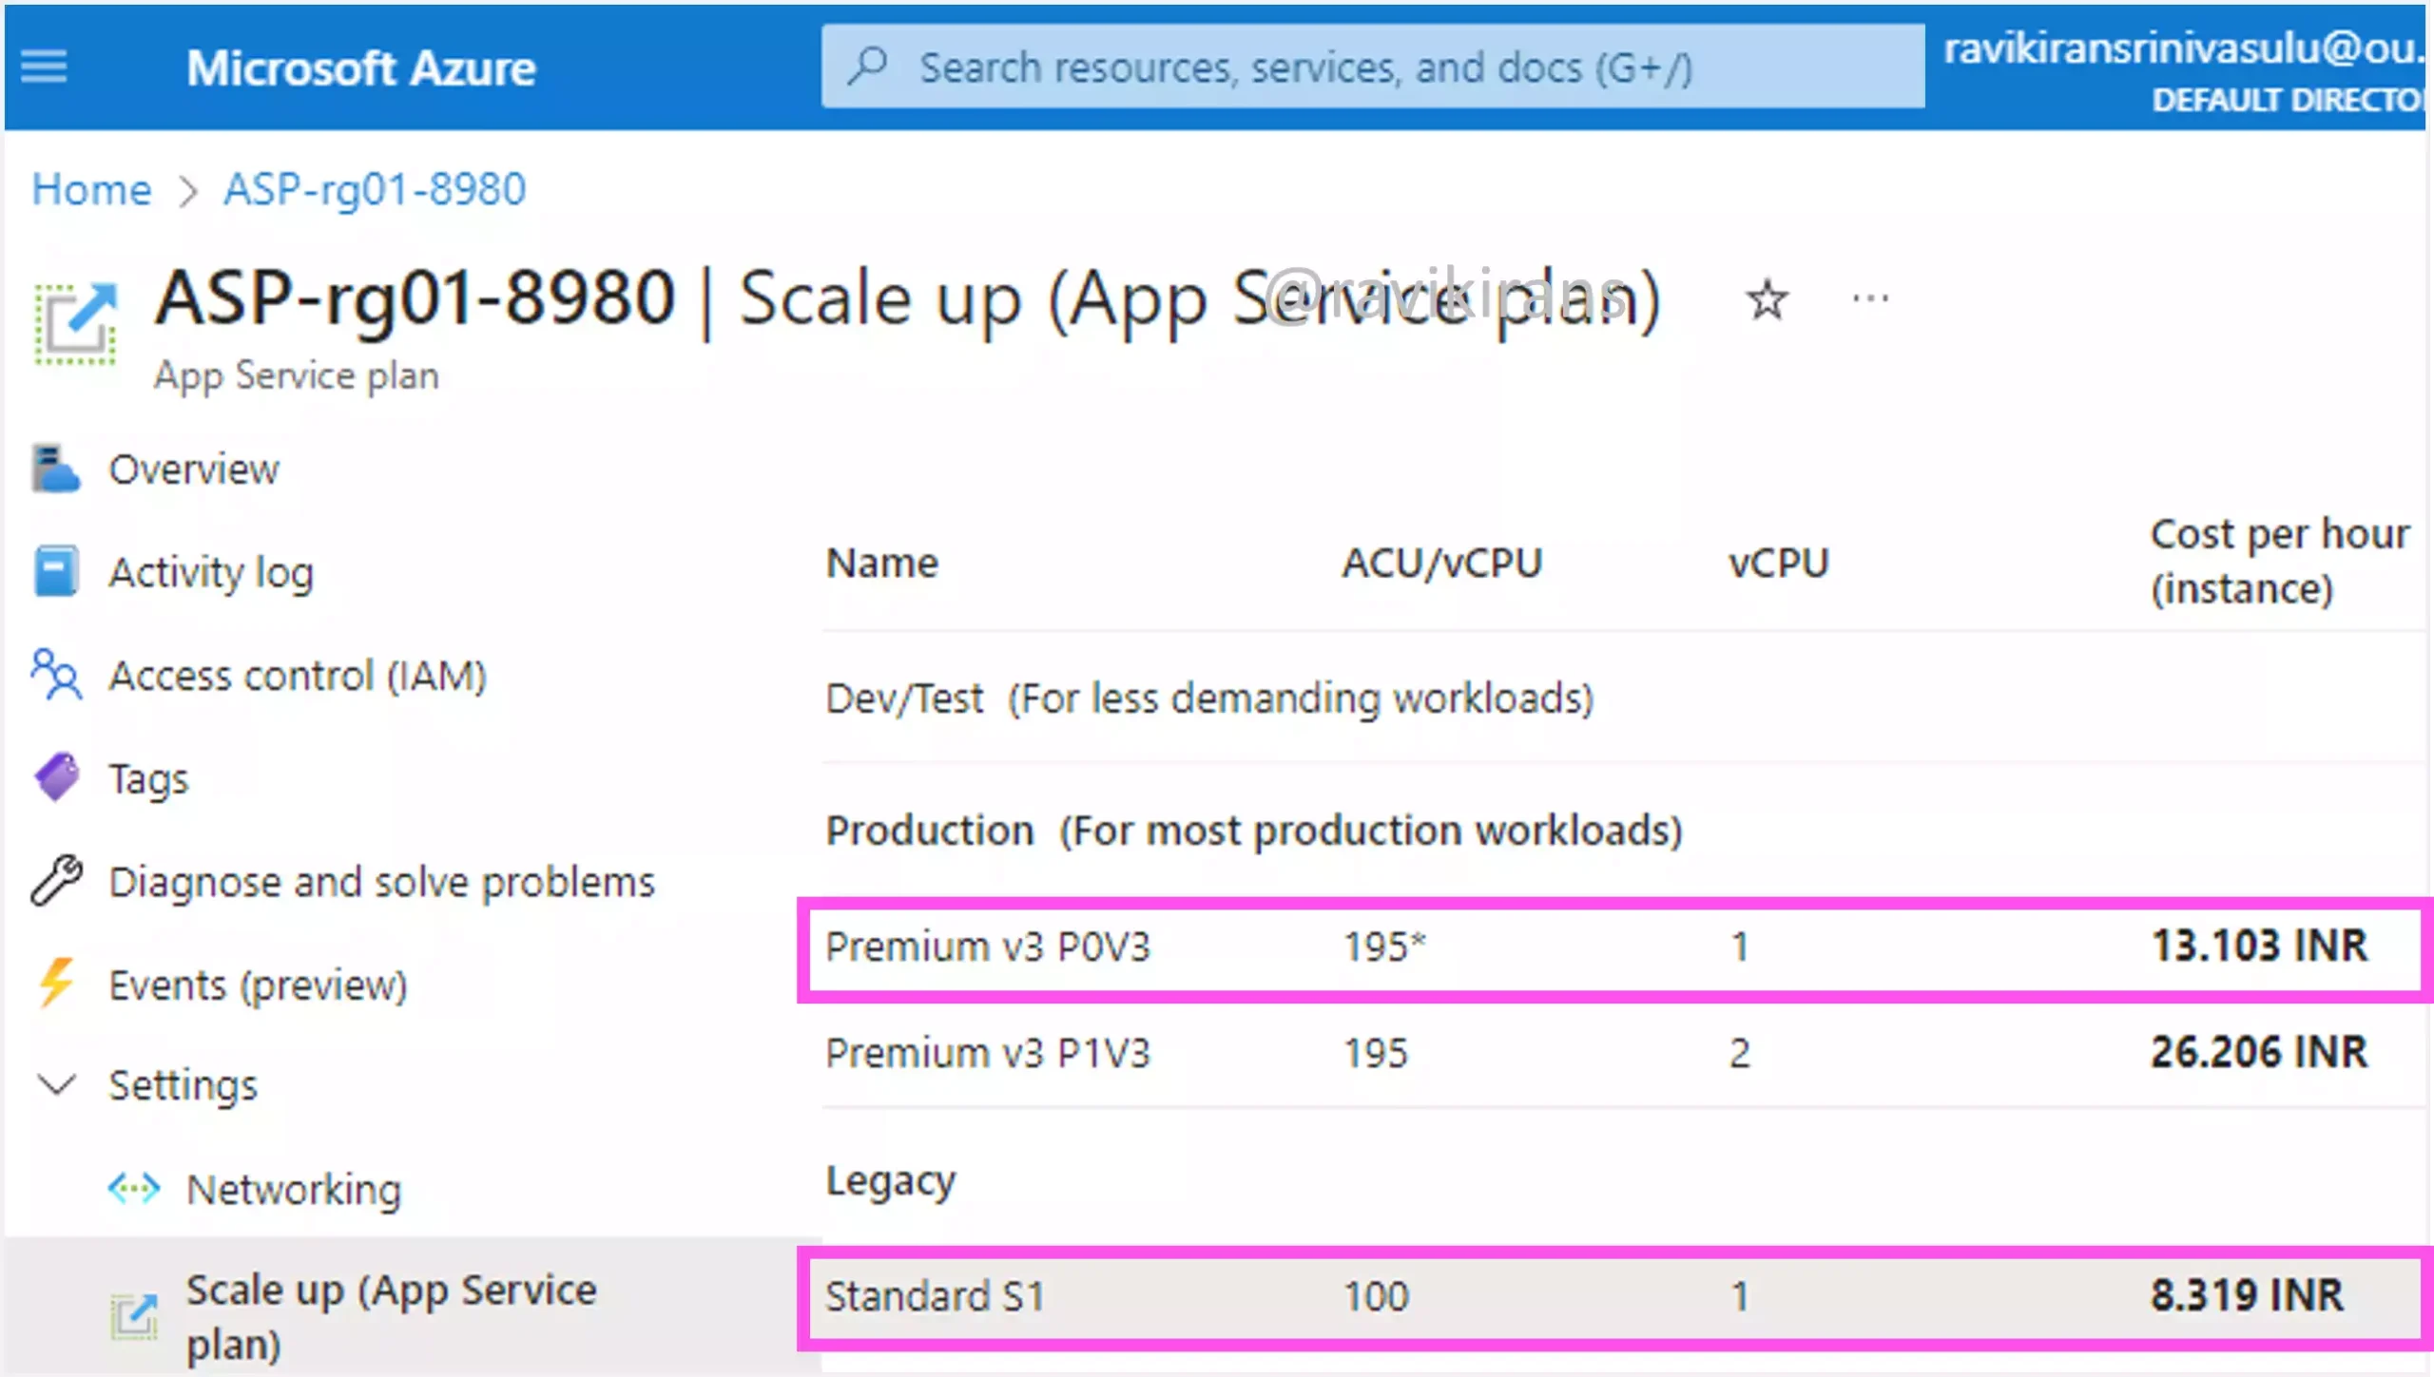The height and width of the screenshot is (1377, 2434).
Task: Click the 195* ACU value for P0V3
Action: tap(1384, 947)
